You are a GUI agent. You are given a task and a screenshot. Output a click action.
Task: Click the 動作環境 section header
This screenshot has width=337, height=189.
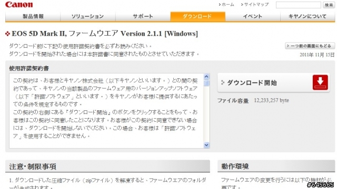(x=276, y=166)
